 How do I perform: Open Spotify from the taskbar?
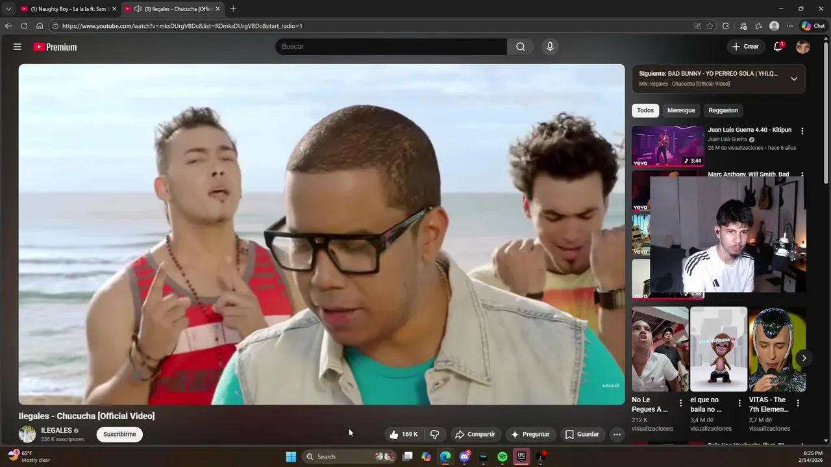[502, 457]
